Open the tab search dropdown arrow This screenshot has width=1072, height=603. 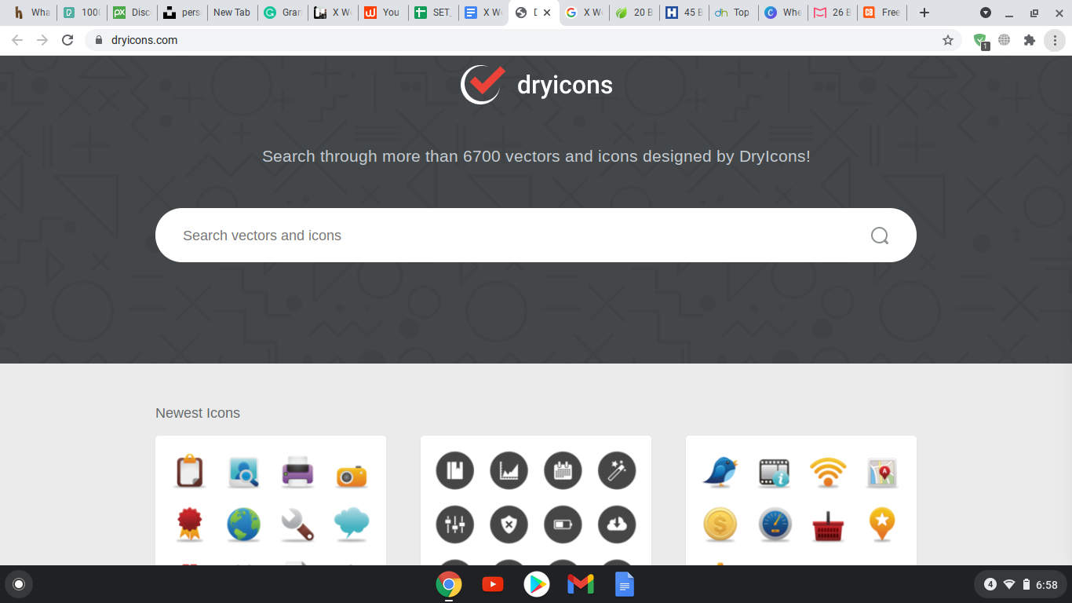[986, 13]
